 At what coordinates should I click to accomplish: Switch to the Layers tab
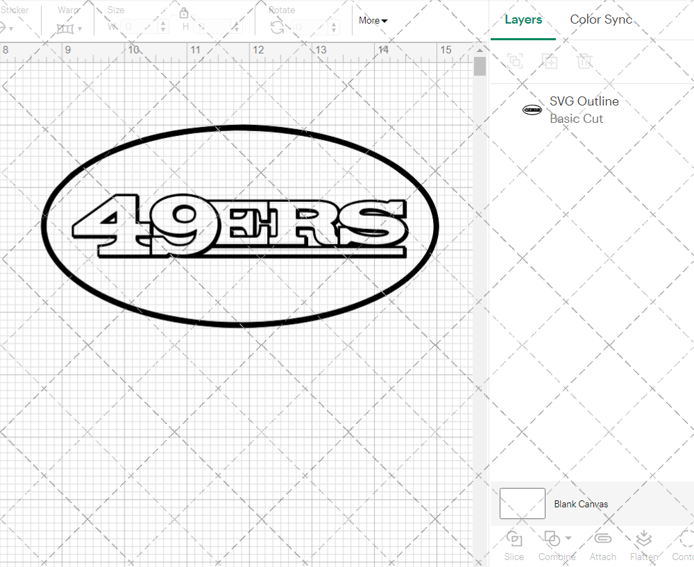tap(523, 19)
